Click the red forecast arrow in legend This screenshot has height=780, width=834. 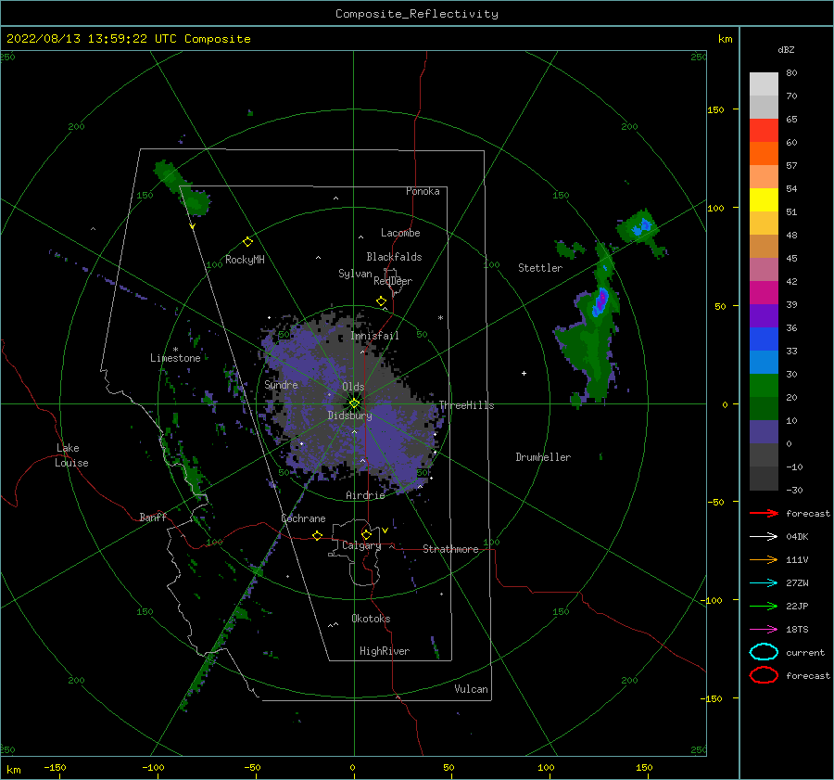pos(764,513)
